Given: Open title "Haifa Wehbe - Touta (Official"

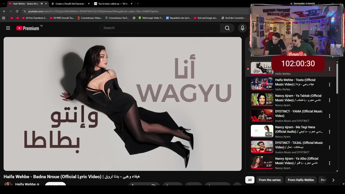Looking at the screenshot, I should point(295,80).
